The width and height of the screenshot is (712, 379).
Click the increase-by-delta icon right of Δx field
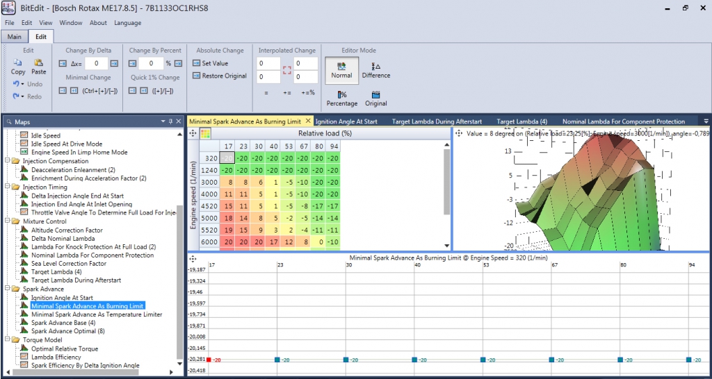(115, 63)
